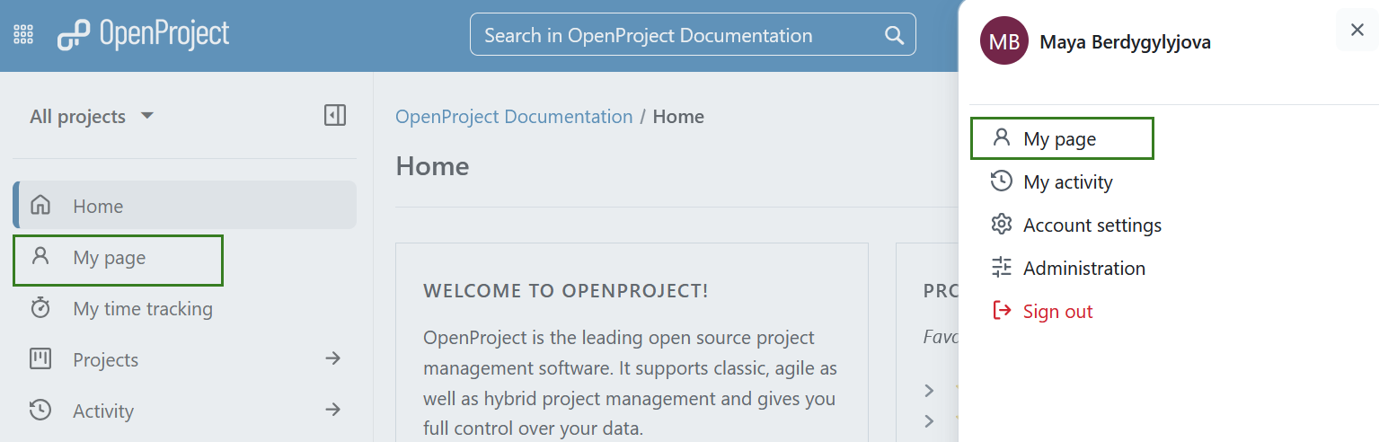Close the user menu panel
Image resolution: width=1388 pixels, height=442 pixels.
point(1357,30)
